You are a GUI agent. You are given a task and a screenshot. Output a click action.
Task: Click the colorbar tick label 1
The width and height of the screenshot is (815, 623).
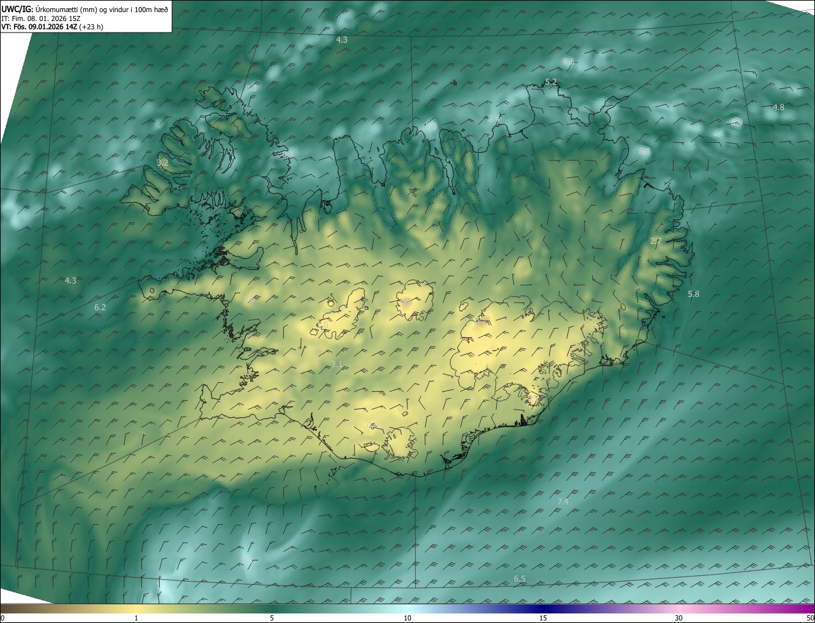click(x=136, y=618)
